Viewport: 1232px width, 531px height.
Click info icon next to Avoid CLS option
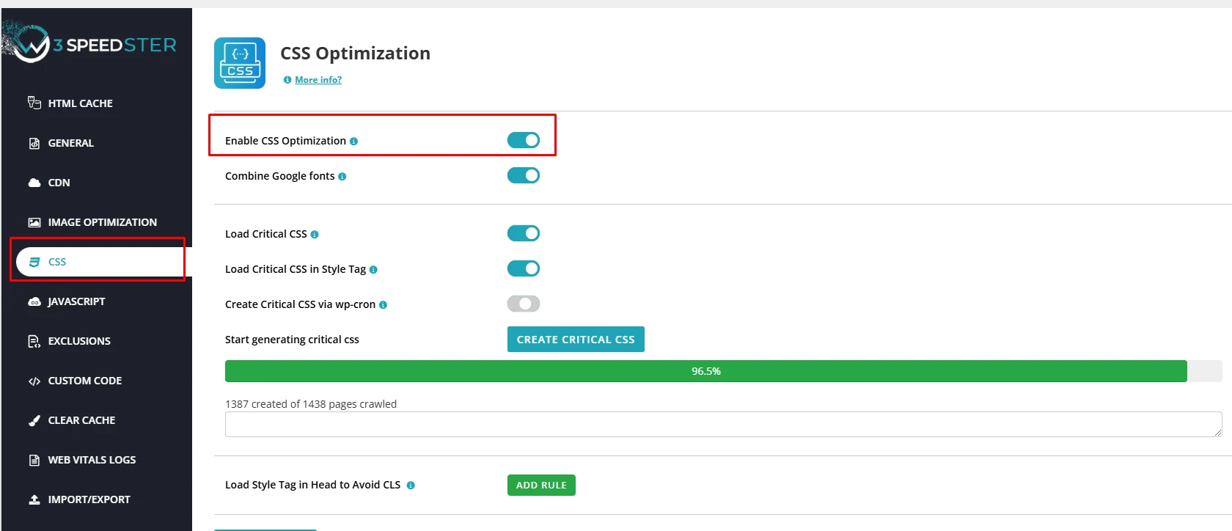(x=411, y=486)
